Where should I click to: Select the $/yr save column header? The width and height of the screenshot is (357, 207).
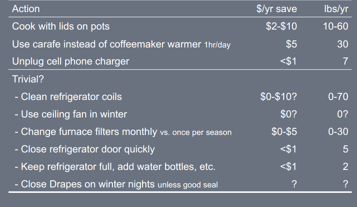coord(276,9)
